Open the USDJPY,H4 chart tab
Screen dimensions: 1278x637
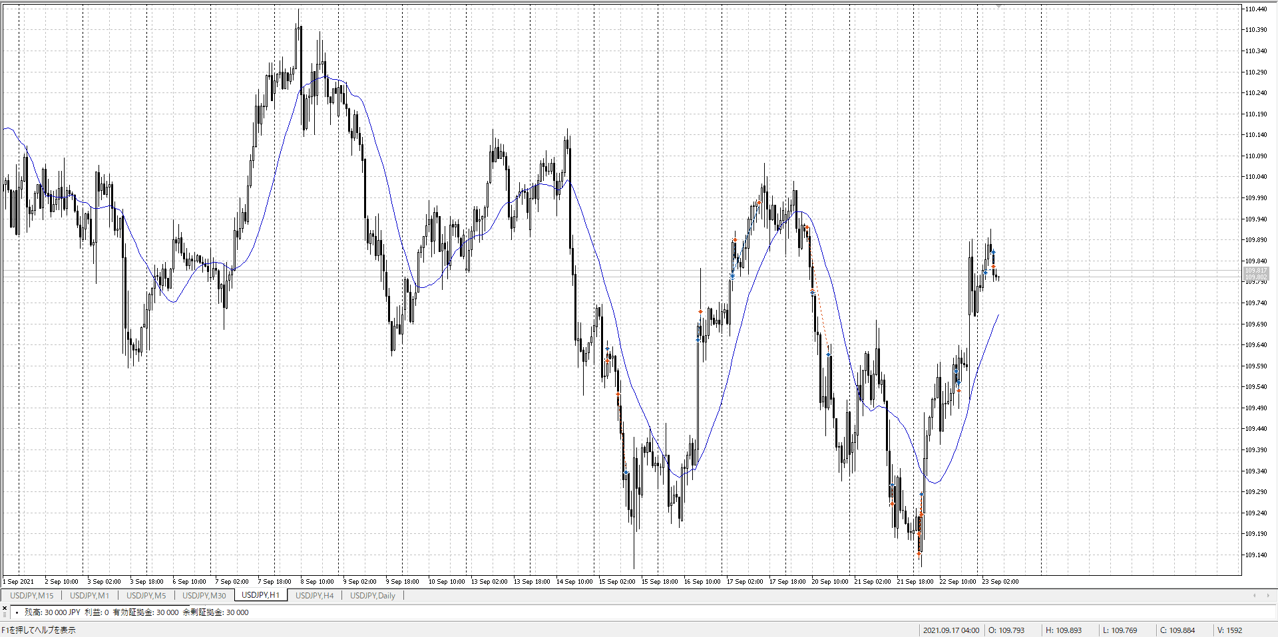314,595
